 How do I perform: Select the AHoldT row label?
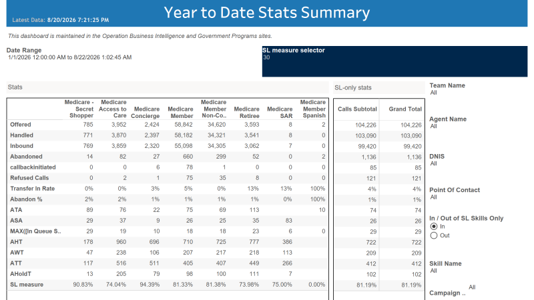pyautogui.click(x=21, y=274)
